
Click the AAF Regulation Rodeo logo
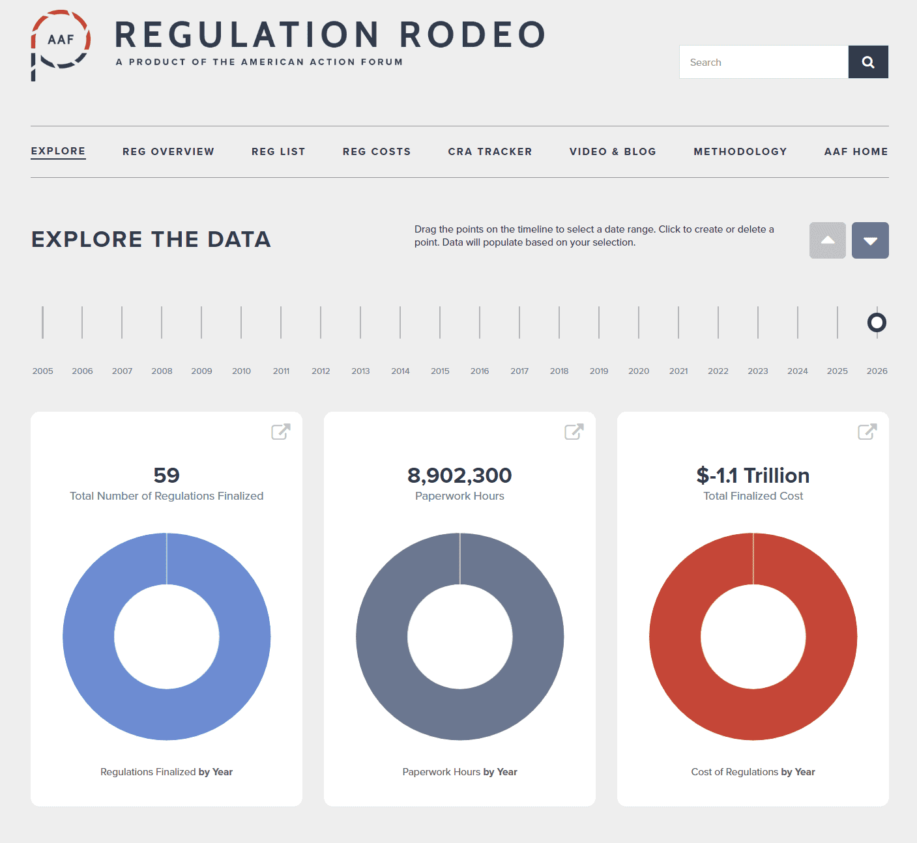tap(61, 44)
